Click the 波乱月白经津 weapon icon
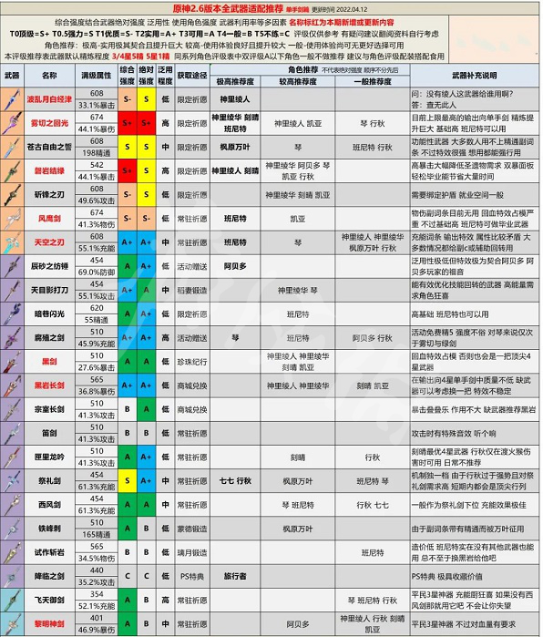The height and width of the screenshot is (637, 543). (12, 99)
